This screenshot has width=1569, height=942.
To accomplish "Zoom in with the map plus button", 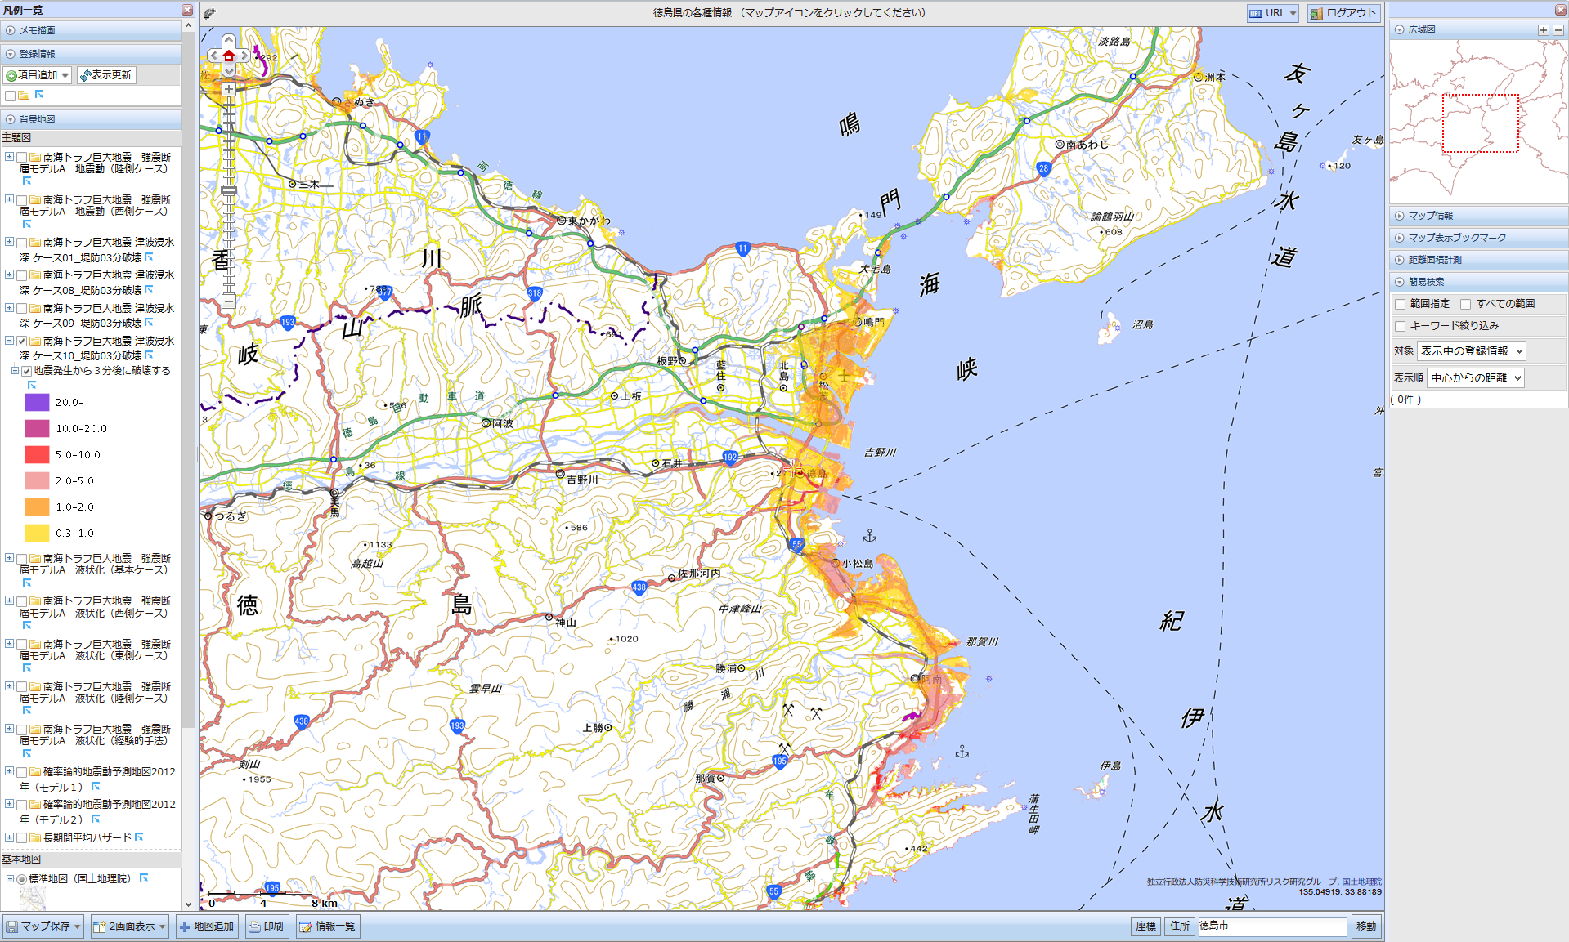I will pyautogui.click(x=229, y=89).
